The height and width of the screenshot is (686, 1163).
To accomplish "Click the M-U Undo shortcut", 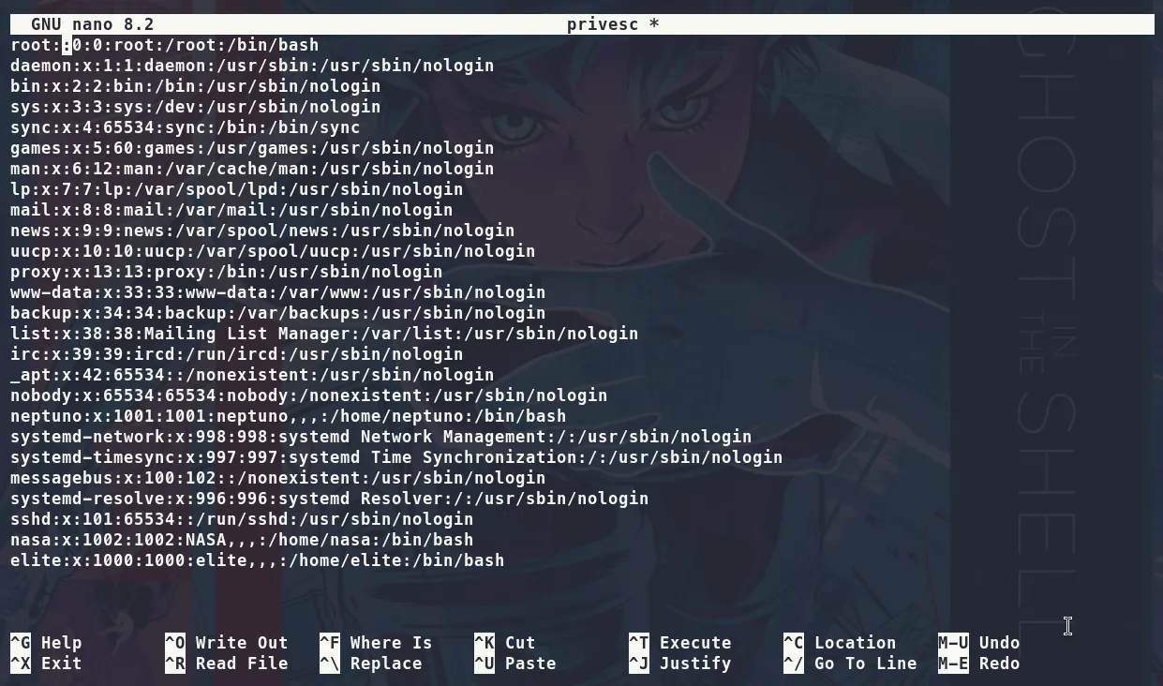I will coord(978,643).
